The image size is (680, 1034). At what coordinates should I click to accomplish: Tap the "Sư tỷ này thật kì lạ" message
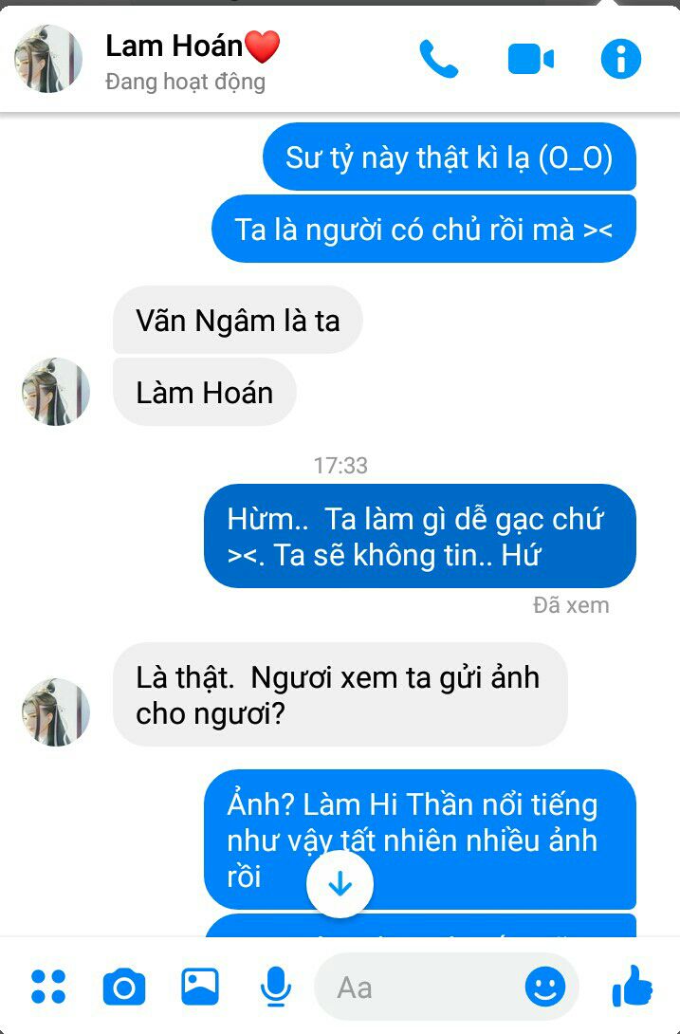450,157
